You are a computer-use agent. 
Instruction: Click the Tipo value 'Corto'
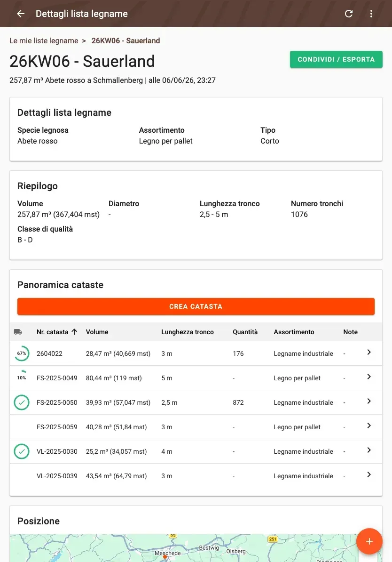coord(270,141)
